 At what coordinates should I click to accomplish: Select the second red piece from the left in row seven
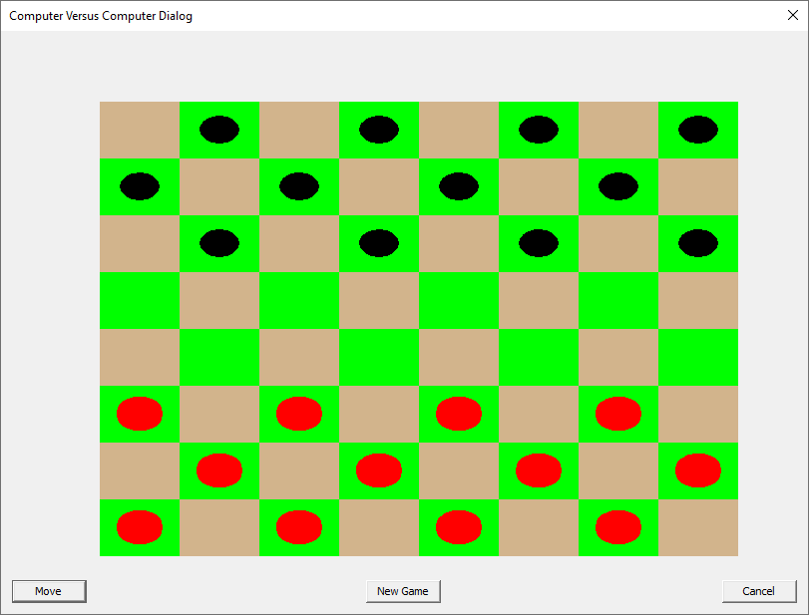point(378,470)
